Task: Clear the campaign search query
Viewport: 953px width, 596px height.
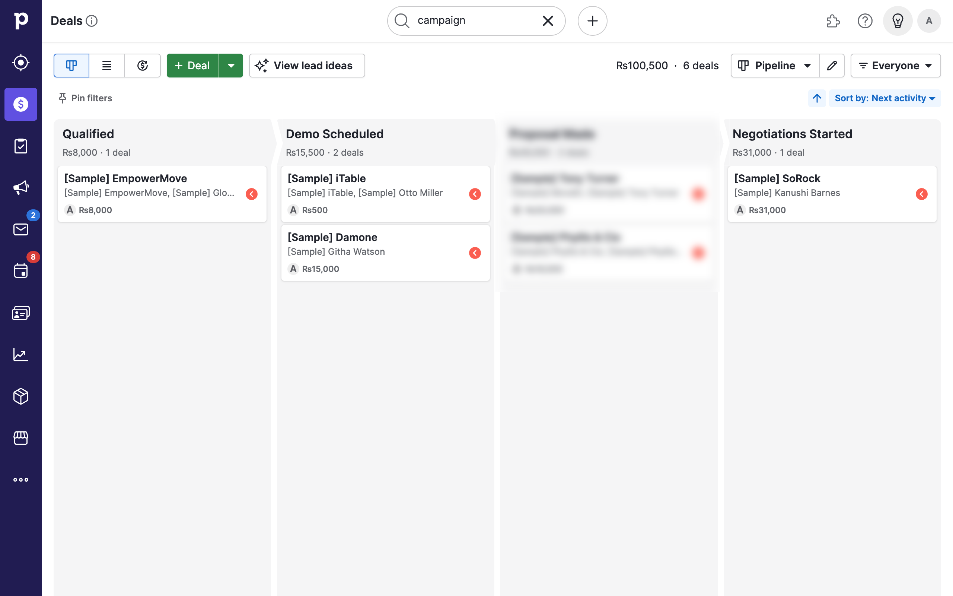Action: point(547,21)
